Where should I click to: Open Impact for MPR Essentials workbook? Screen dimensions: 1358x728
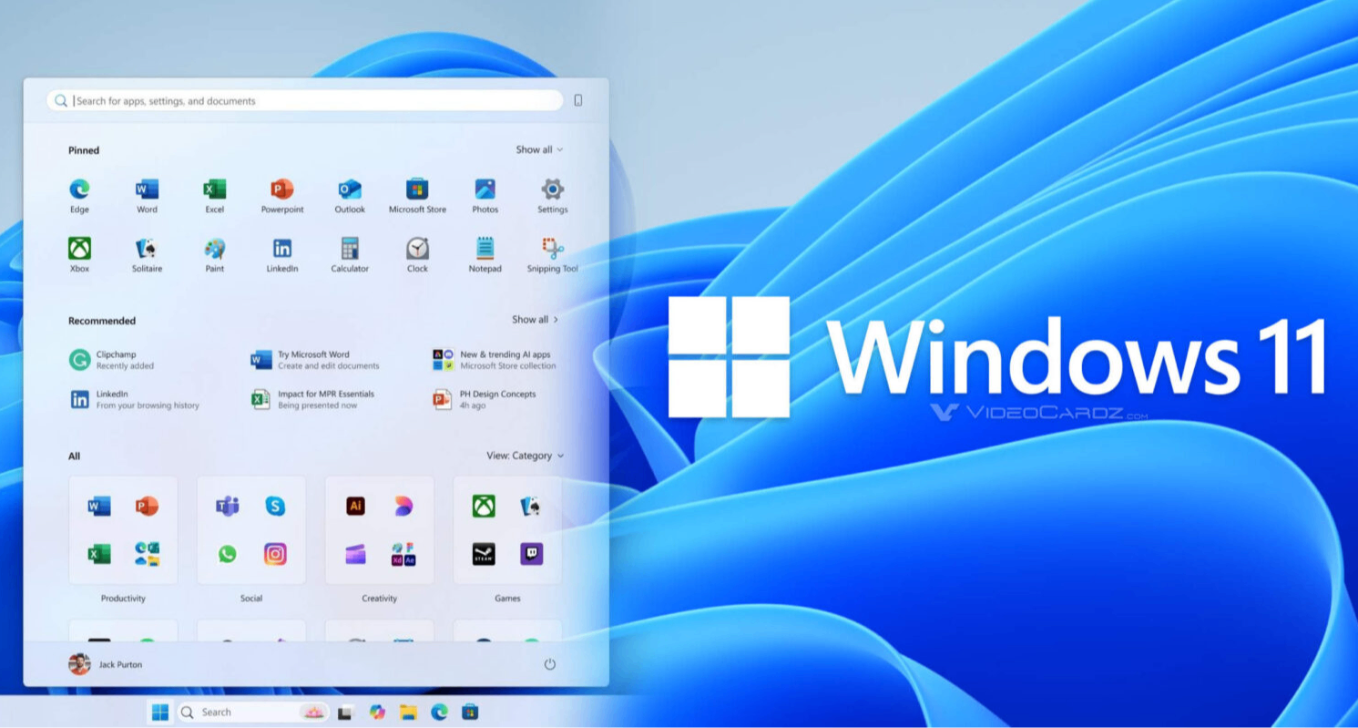point(312,399)
